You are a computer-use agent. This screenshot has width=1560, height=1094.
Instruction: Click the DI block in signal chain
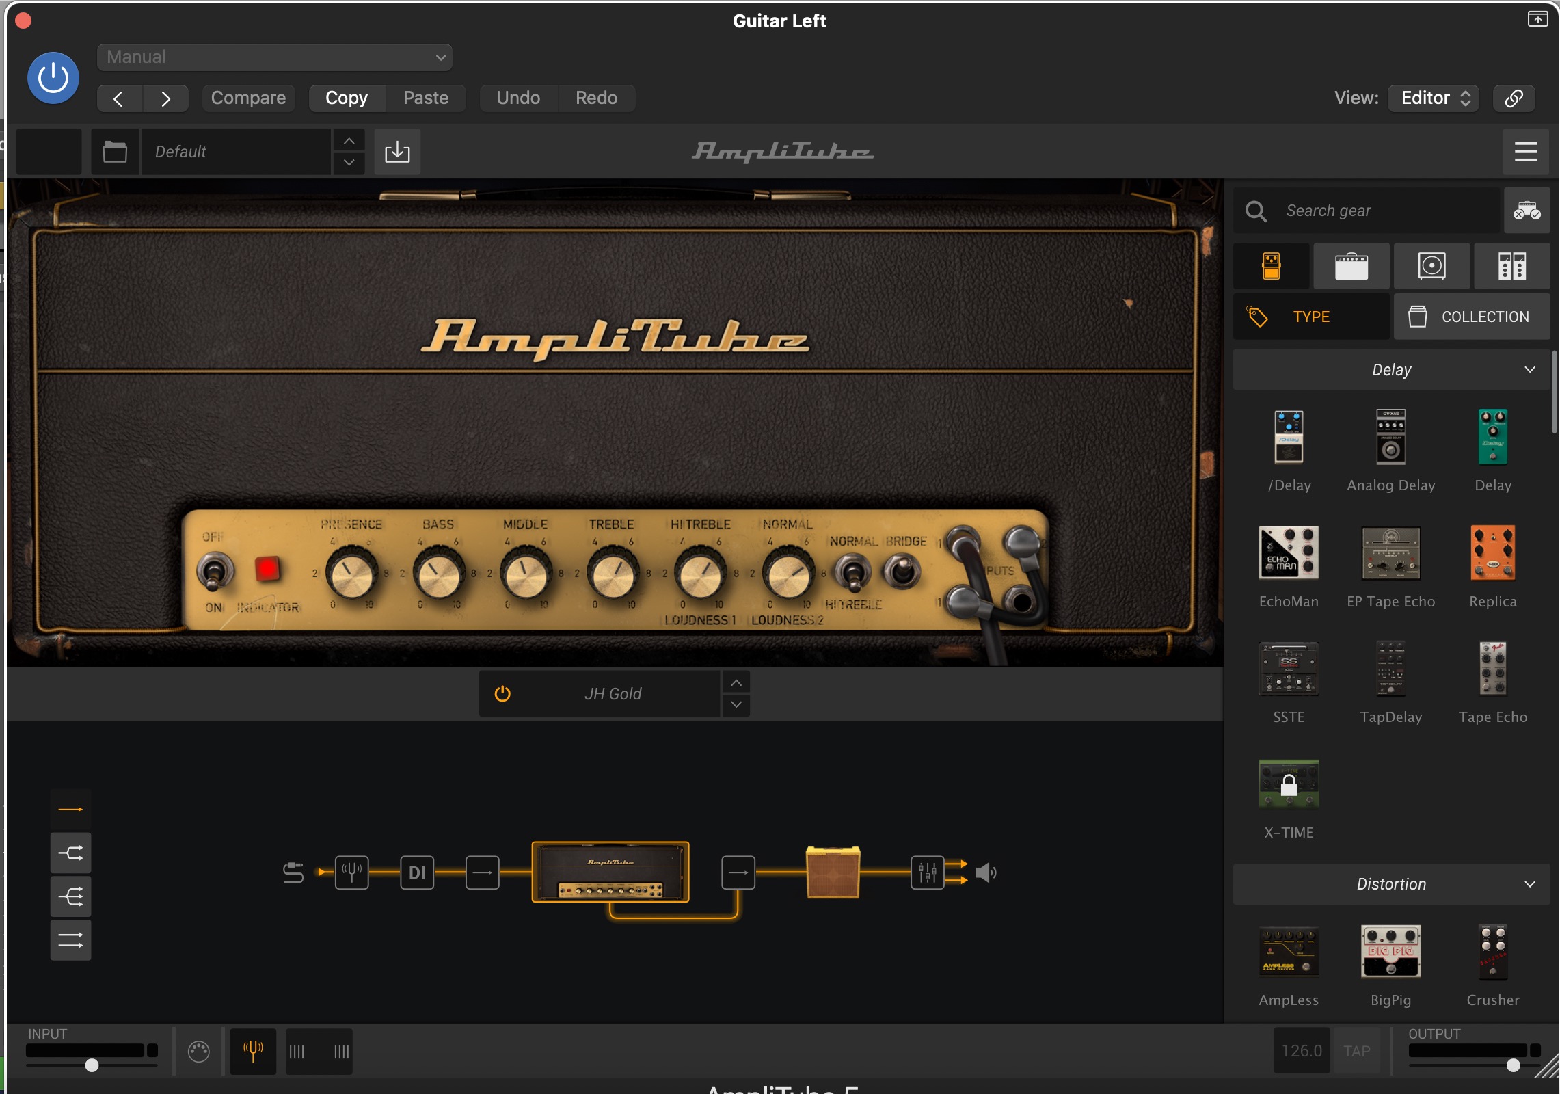[x=417, y=872]
